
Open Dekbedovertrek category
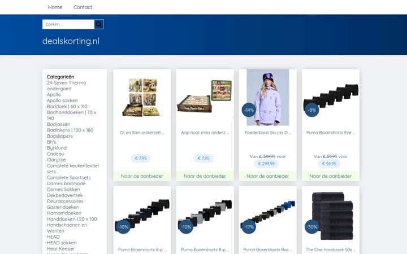[65, 195]
